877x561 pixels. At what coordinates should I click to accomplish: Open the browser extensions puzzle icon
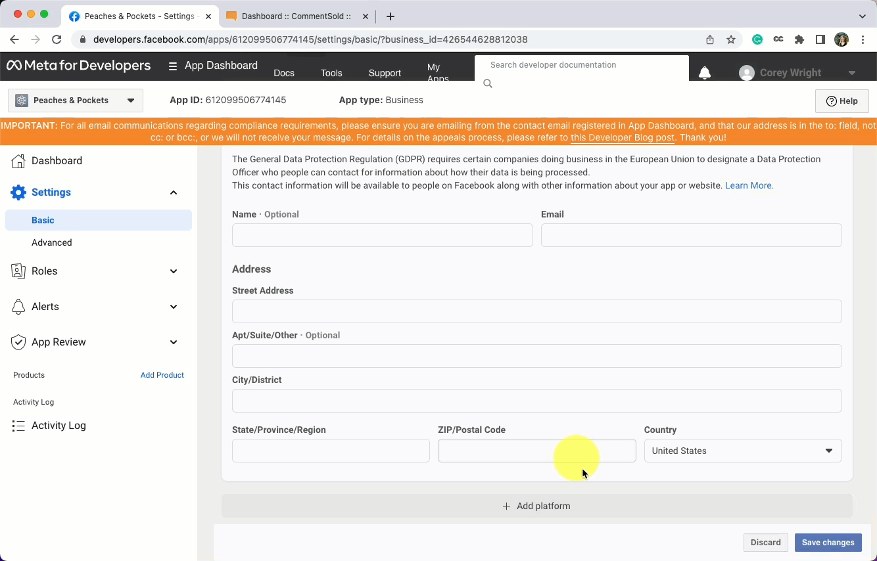[799, 39]
